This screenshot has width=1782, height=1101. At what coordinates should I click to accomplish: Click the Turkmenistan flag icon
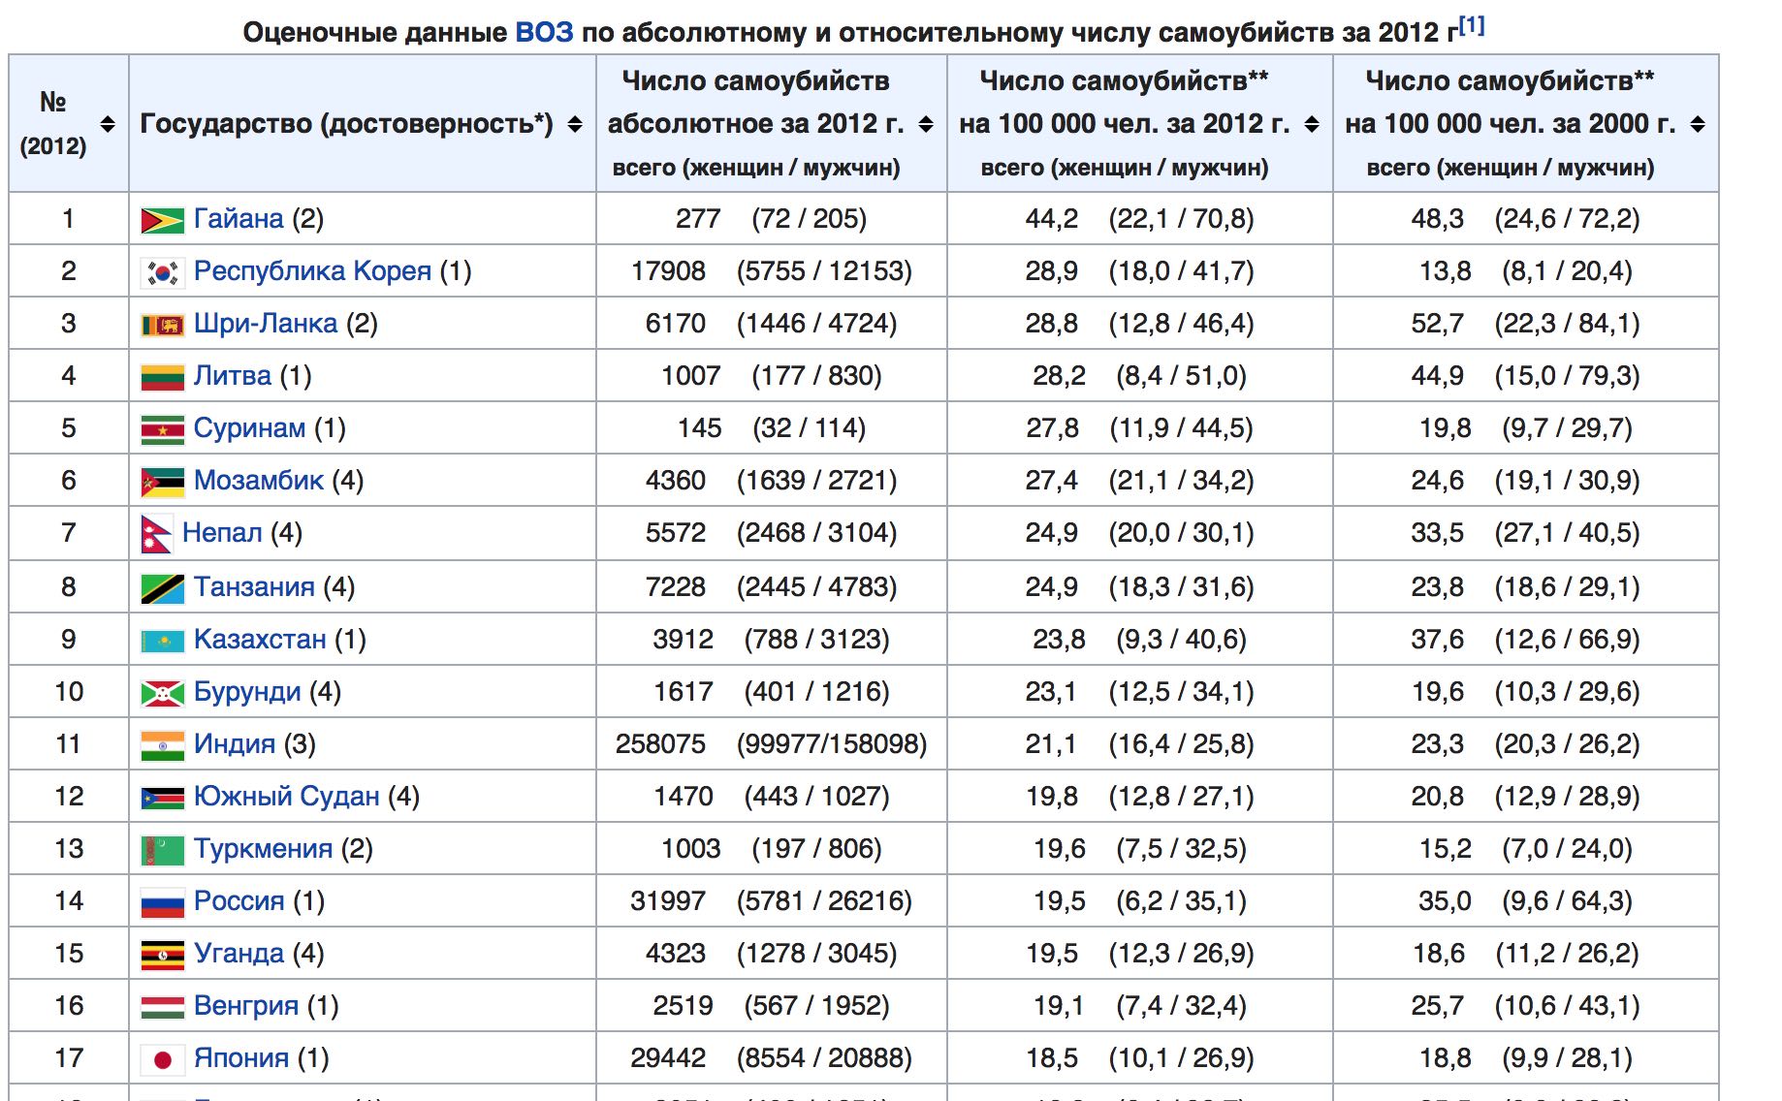(162, 850)
